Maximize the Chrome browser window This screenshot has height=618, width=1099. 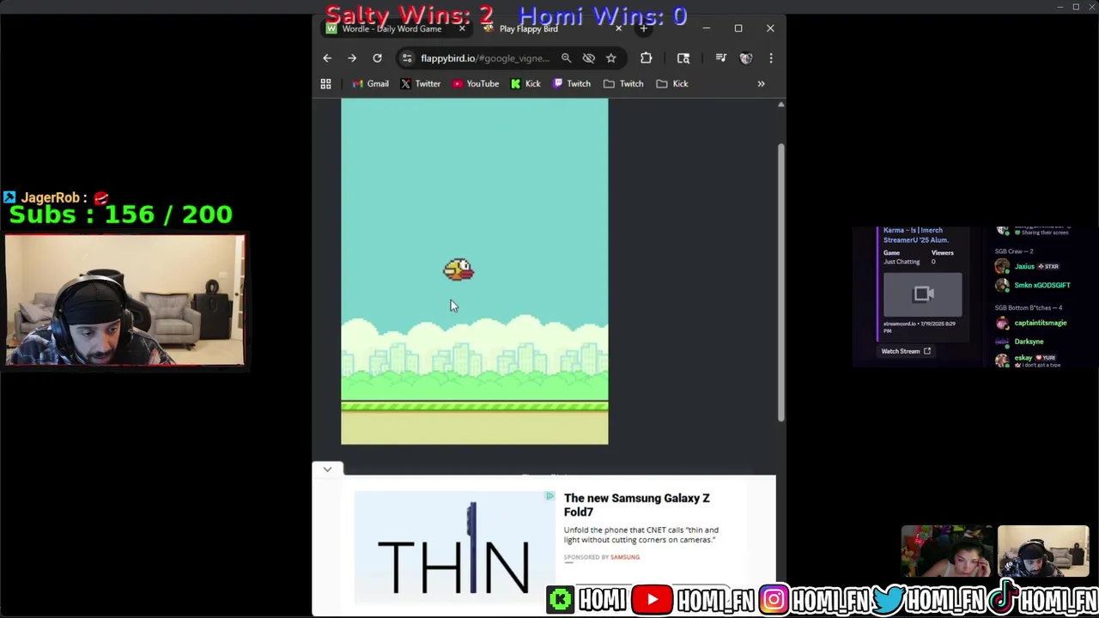click(x=738, y=29)
